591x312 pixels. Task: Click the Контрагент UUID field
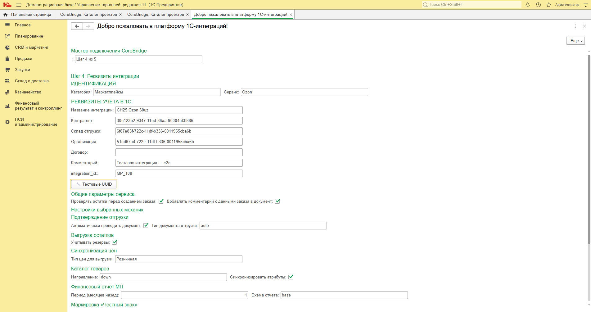pyautogui.click(x=179, y=121)
